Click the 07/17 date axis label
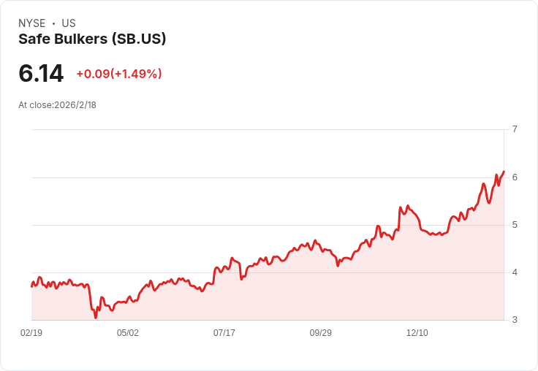Screen dimensions: 538x371 tap(224, 333)
